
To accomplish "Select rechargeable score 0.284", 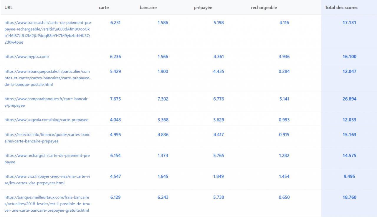I will [x=284, y=71].
